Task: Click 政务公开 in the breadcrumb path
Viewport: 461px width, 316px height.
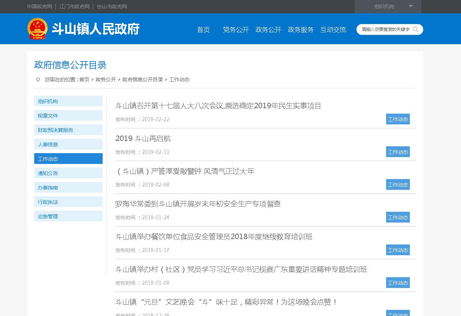Action: click(106, 79)
